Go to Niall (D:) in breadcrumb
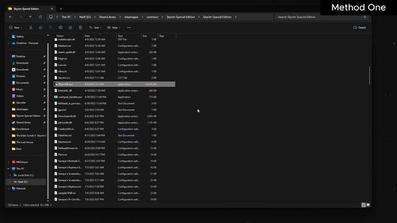Screen dimensions: 397x223 click(85, 17)
